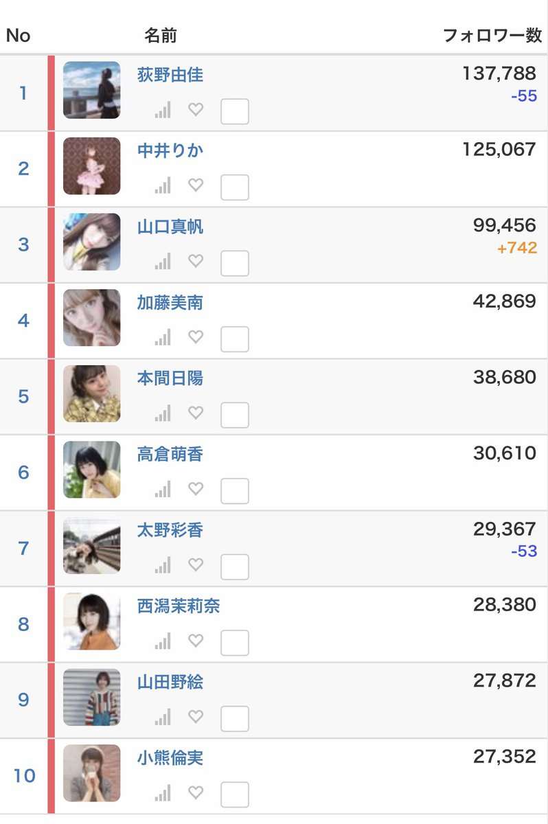The height and width of the screenshot is (824, 548).
Task: Open the 山口真帆 name link
Action: pos(170,227)
